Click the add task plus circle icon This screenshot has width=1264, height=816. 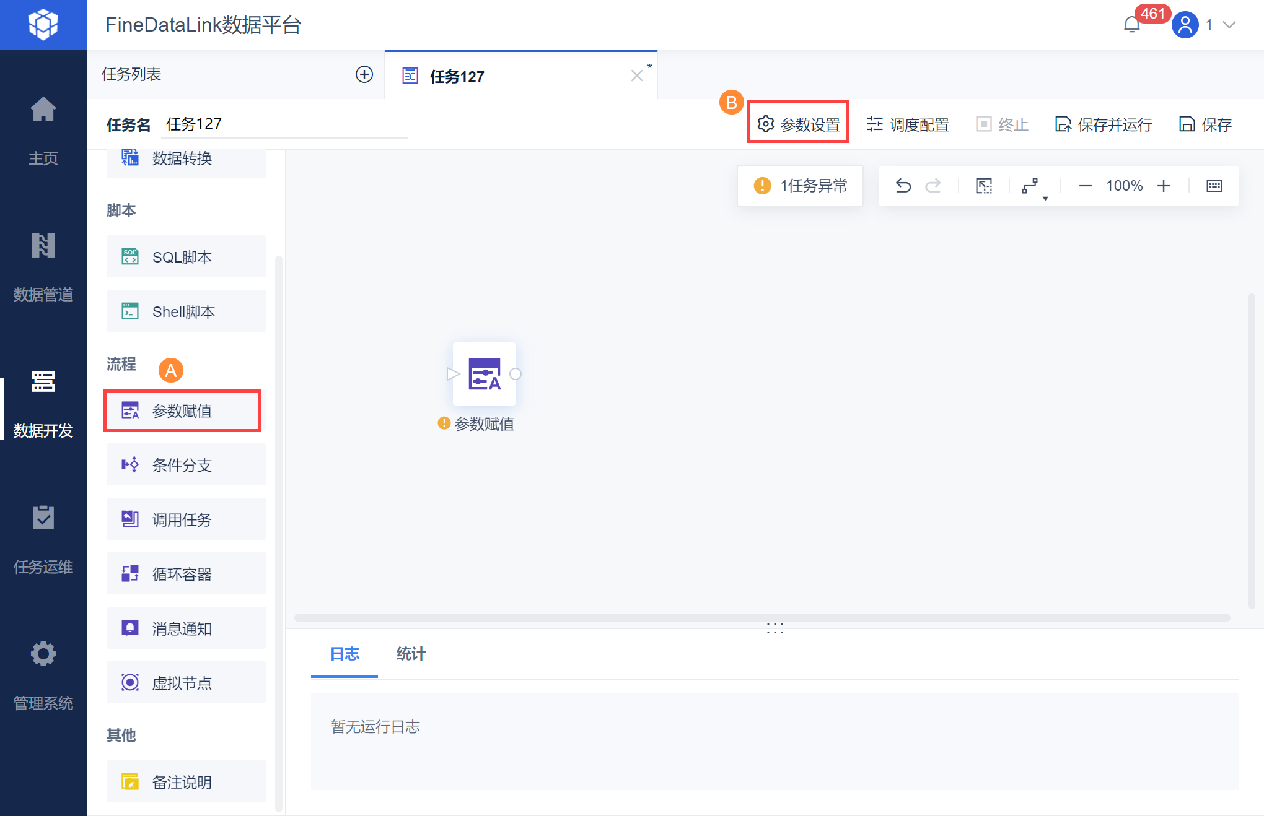(x=364, y=75)
